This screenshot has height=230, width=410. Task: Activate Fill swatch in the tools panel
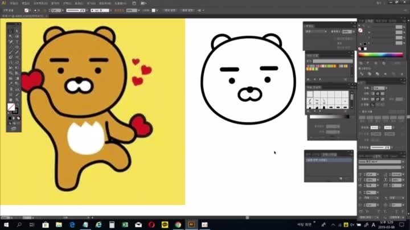click(11, 106)
